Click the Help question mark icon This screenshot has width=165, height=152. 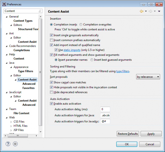point(8,144)
